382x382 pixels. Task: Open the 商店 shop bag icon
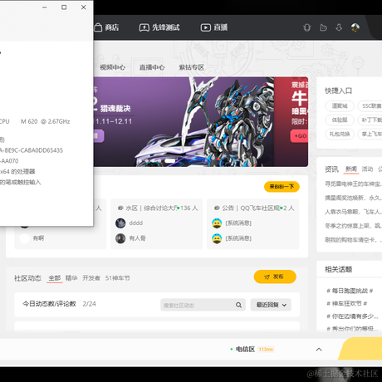98,27
